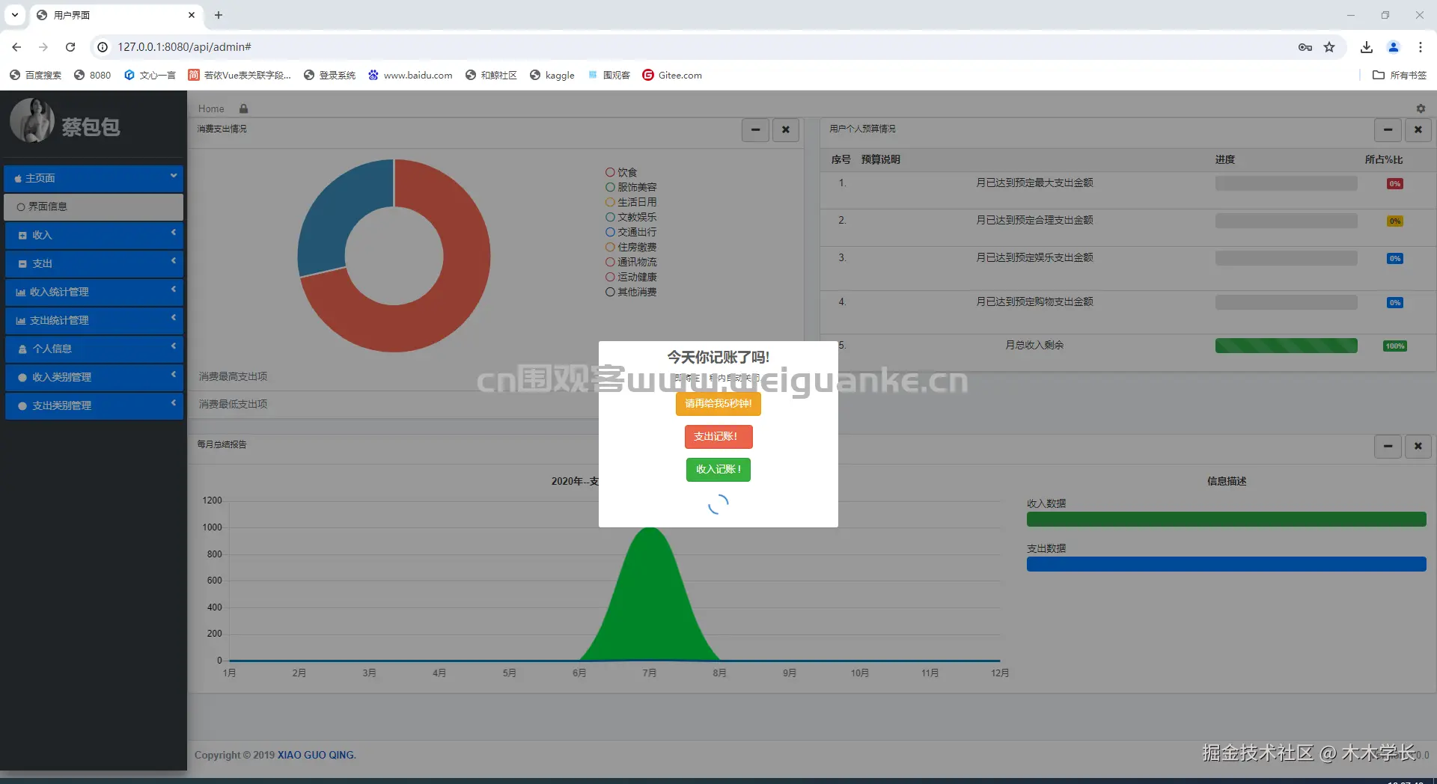
Task: Toggle the 通讯物流 legend item
Action: click(x=631, y=263)
